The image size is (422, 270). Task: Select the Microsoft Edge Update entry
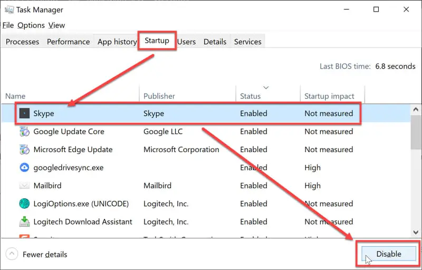73,150
